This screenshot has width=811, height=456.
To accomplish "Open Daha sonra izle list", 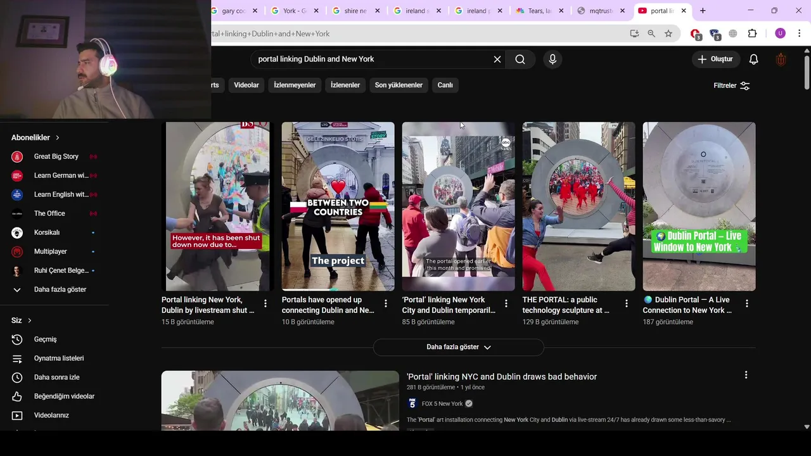I will point(55,377).
